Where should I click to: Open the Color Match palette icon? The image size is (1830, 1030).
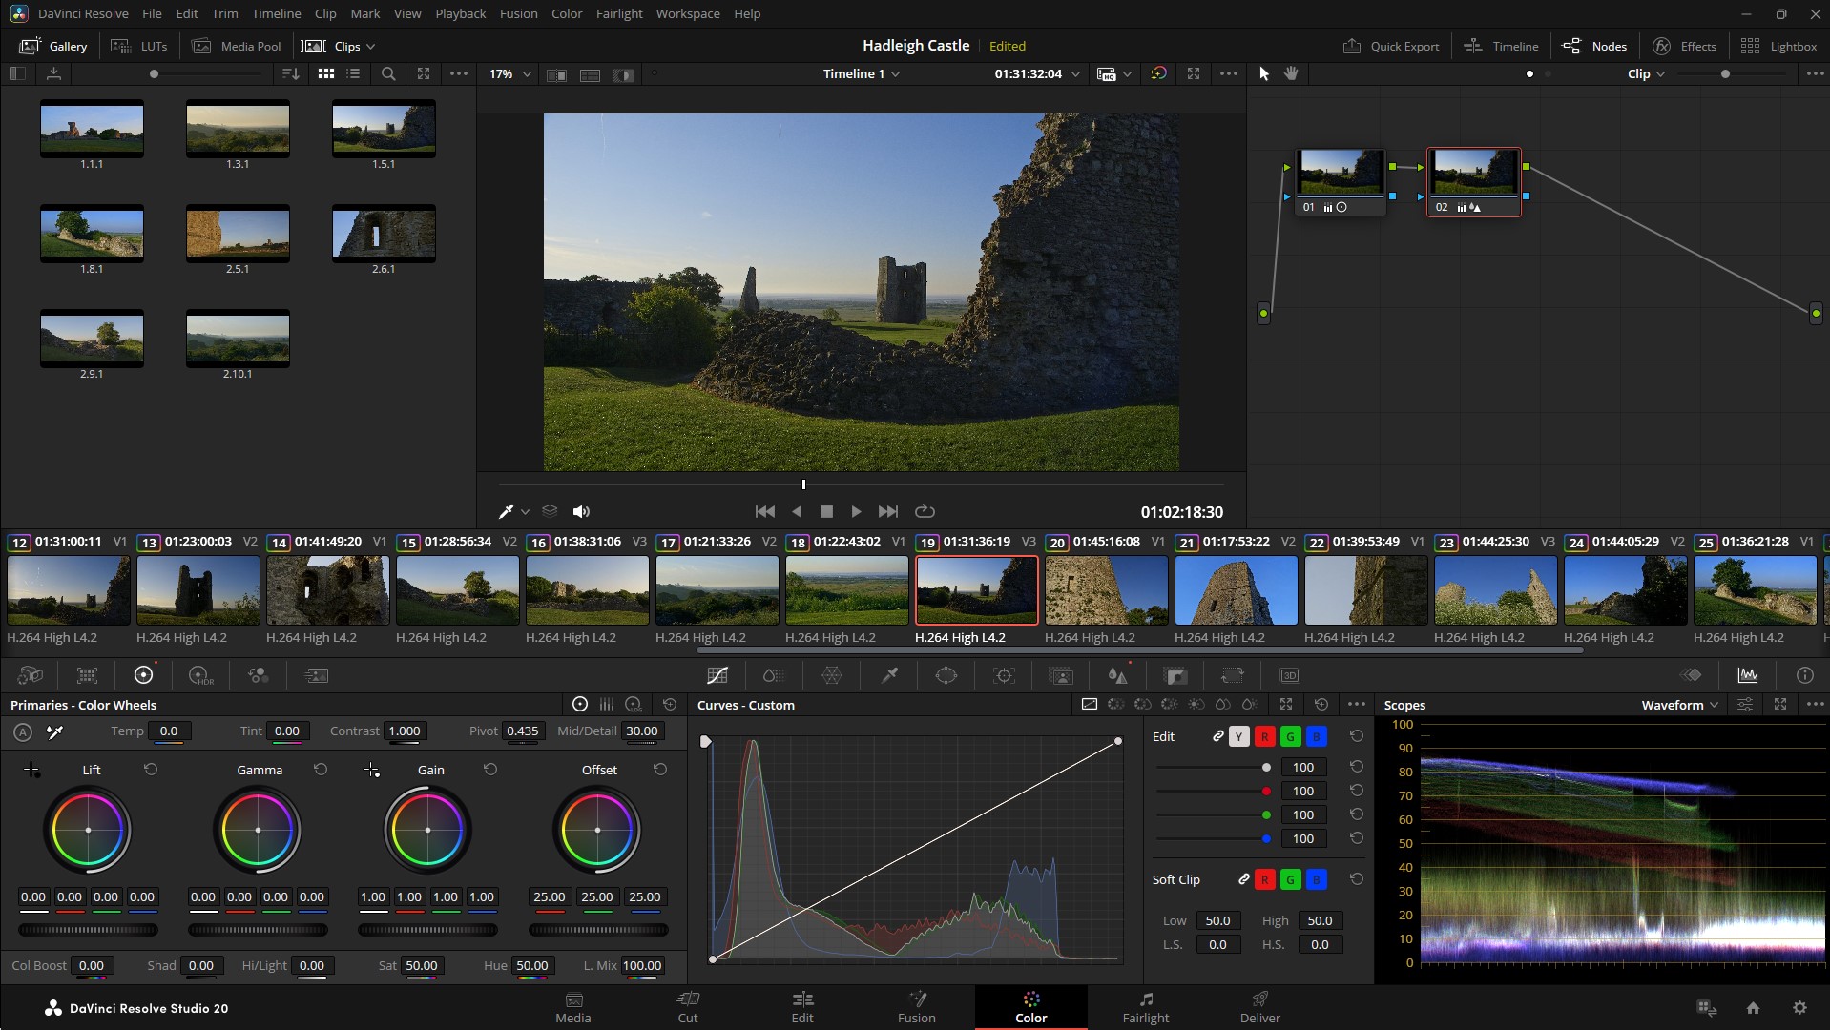(87, 675)
